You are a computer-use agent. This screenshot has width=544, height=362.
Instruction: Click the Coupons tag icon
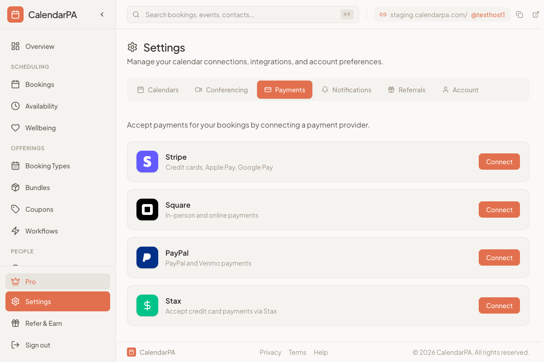15,209
